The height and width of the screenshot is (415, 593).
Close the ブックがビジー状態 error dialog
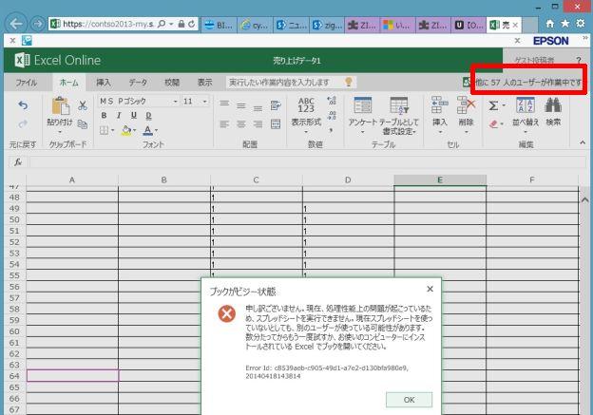click(x=430, y=289)
